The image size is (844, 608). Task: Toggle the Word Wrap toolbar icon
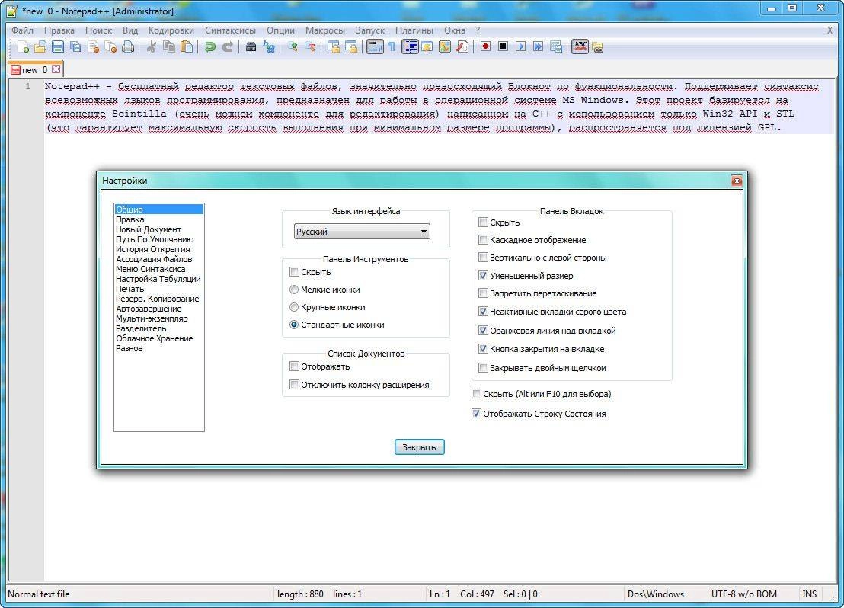(x=375, y=46)
